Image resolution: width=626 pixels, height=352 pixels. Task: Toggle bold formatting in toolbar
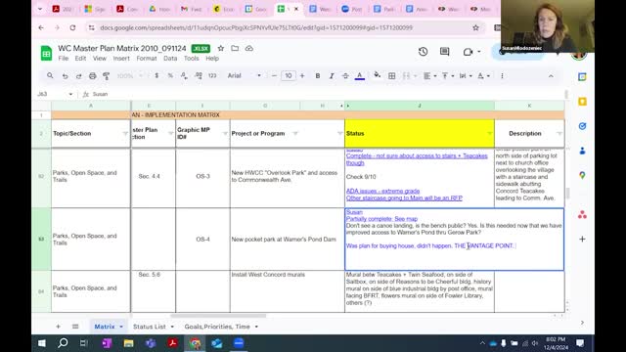point(317,76)
